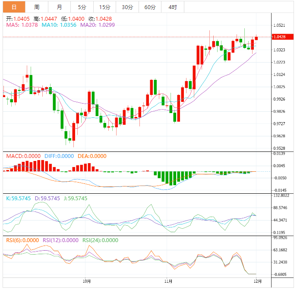
Task: Click the DEA value label
Action: pyautogui.click(x=92, y=156)
